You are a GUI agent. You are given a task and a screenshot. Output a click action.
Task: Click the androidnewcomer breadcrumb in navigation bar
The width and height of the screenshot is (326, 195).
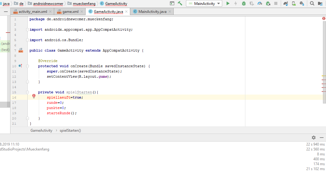[x=48, y=4]
